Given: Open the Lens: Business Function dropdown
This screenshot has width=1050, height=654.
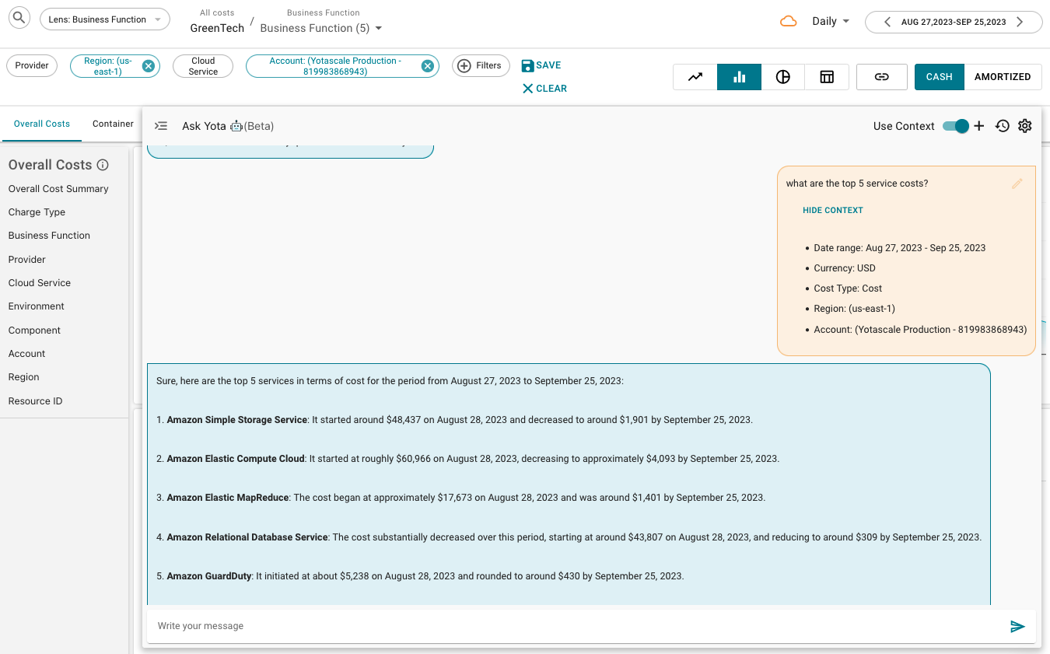Looking at the screenshot, I should (x=105, y=19).
